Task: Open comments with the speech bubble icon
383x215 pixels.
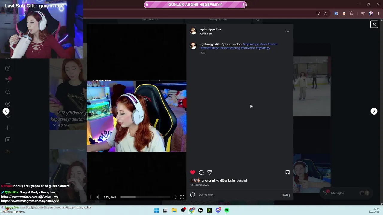Action: [201, 172]
